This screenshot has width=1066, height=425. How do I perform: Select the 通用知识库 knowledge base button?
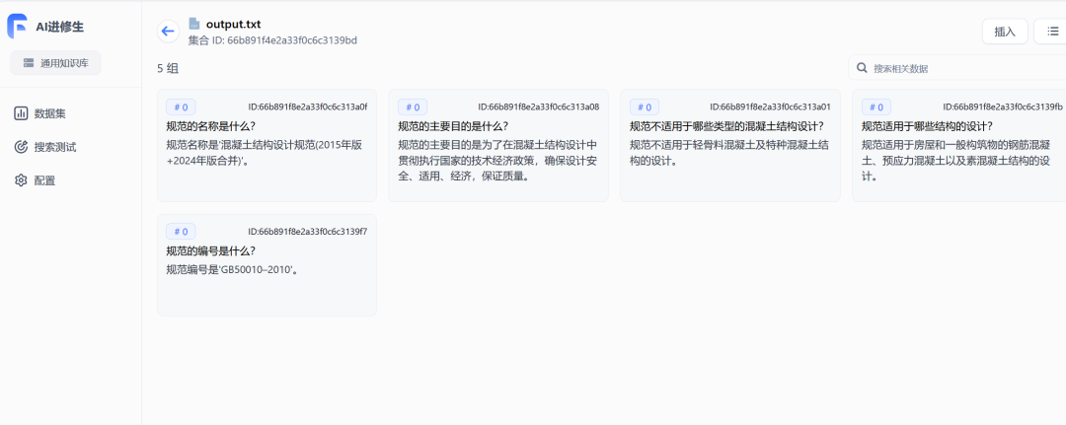[x=55, y=63]
